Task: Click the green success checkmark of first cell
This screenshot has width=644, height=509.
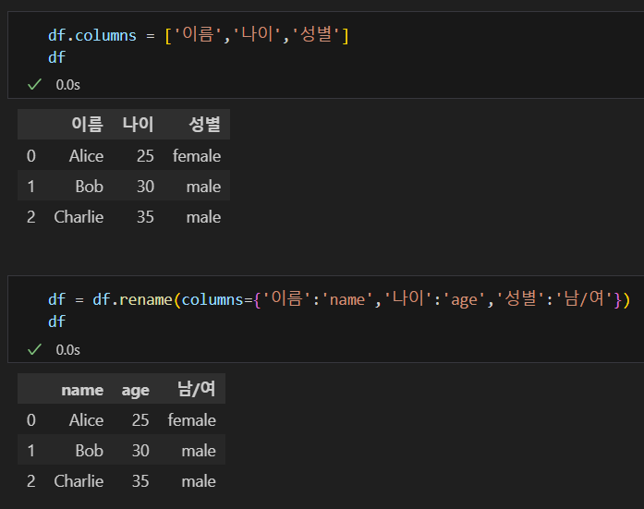Action: pos(34,85)
